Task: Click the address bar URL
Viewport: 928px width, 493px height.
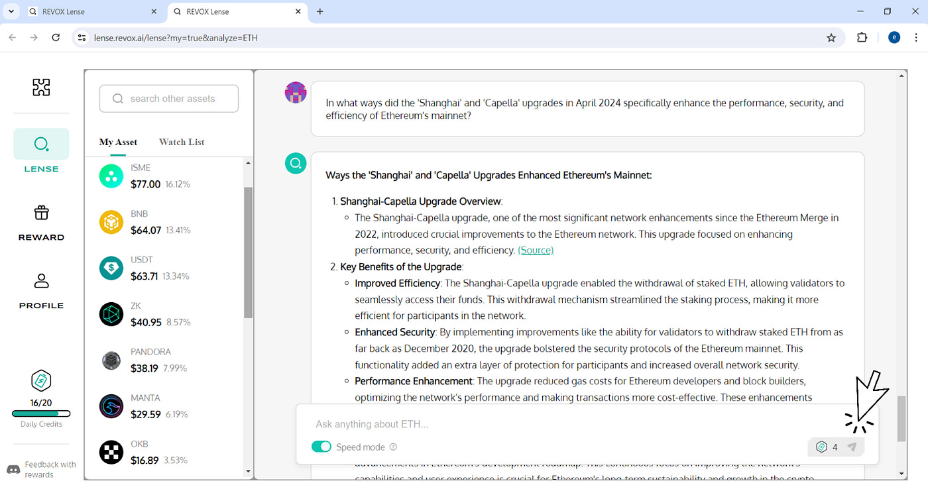Action: (175, 38)
